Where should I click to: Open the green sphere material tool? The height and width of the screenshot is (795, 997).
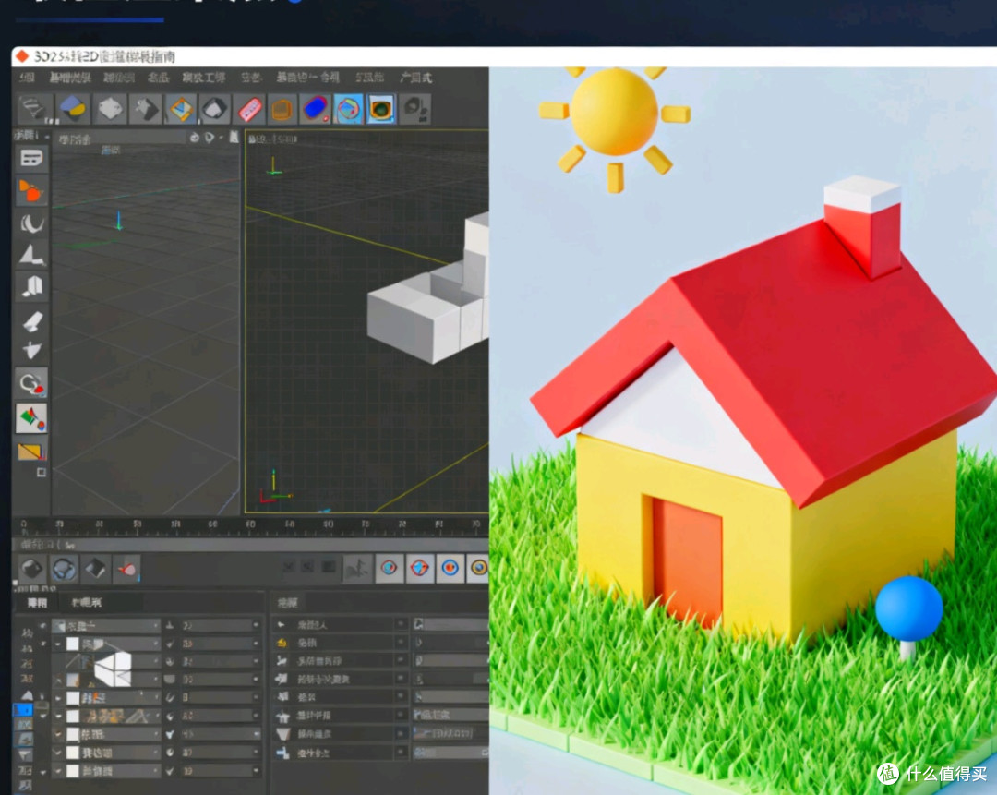click(x=381, y=109)
